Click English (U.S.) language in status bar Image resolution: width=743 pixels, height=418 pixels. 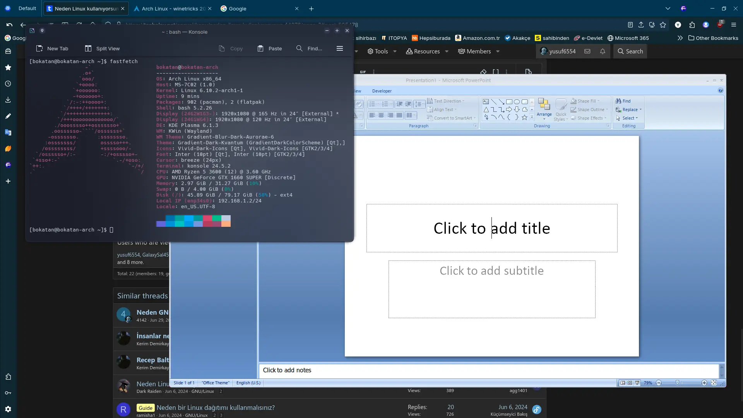click(x=248, y=383)
